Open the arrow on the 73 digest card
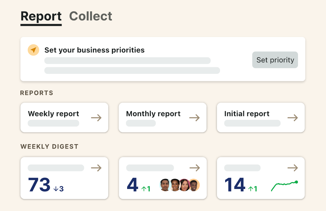The image size is (326, 211). pos(96,168)
